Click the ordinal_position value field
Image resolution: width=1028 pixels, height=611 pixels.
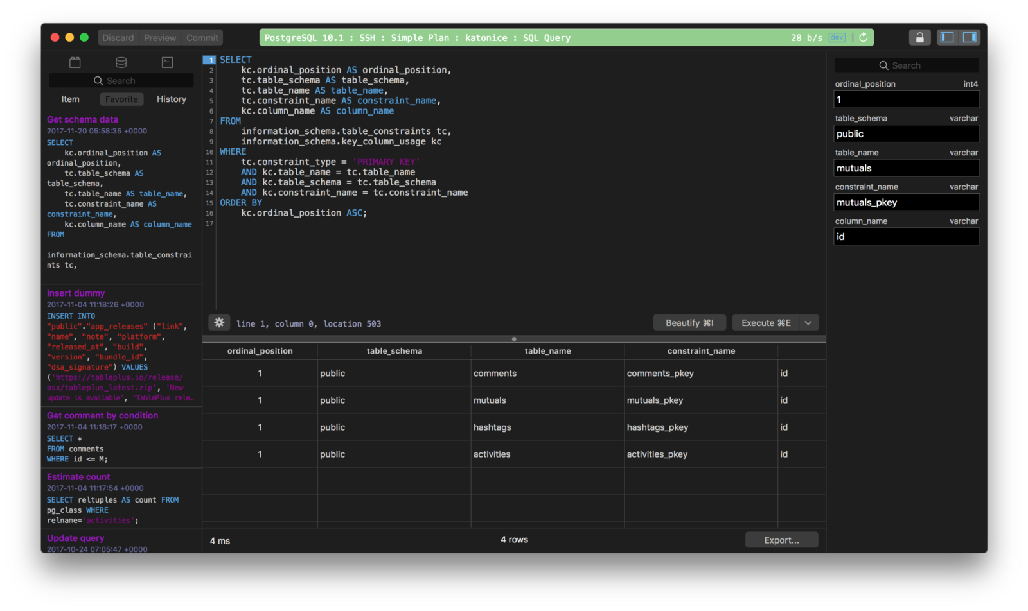click(906, 99)
